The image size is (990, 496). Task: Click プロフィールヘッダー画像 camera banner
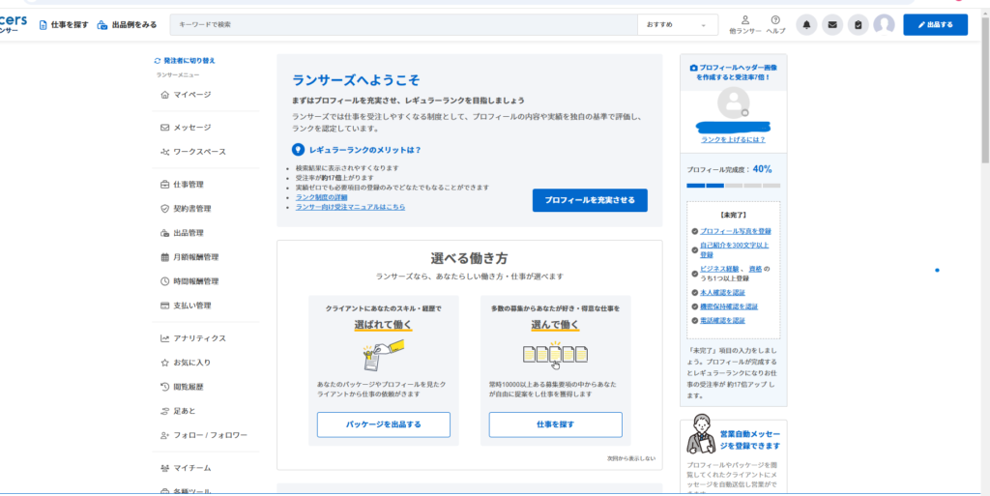click(x=733, y=72)
